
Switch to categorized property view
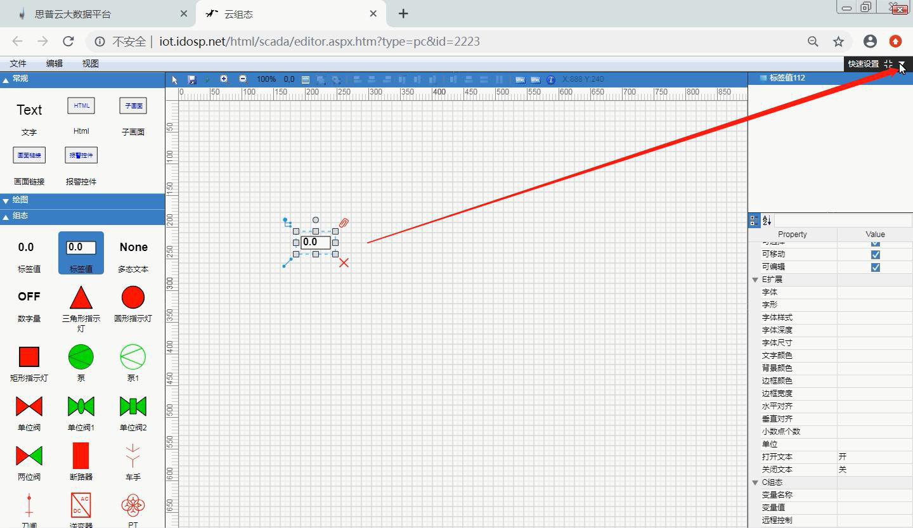click(x=754, y=221)
